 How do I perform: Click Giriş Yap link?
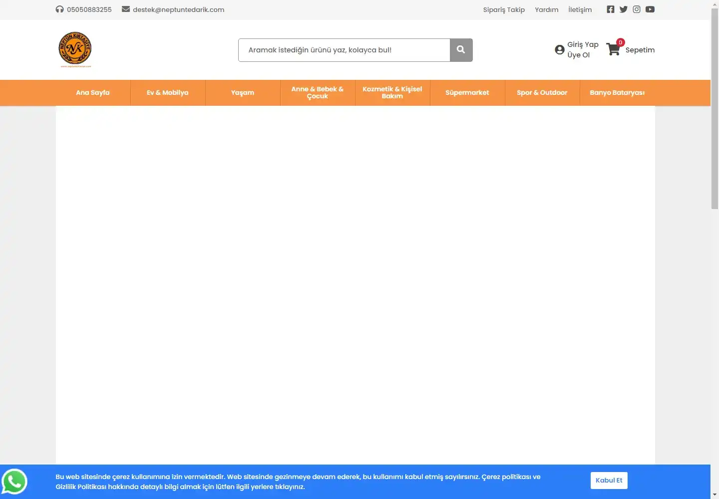[583, 44]
